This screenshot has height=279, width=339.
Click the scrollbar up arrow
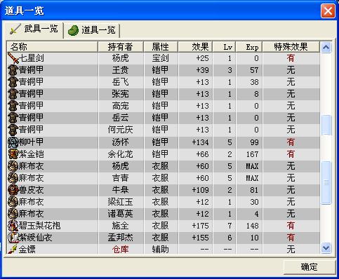point(326,48)
